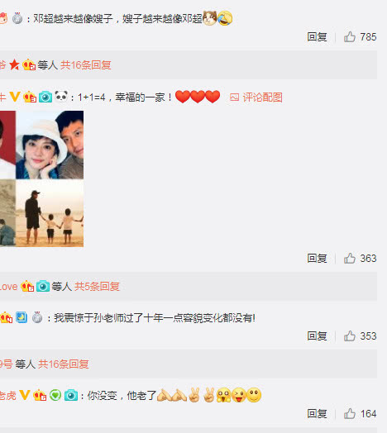Click thumbs-up on the 164-like comment
This screenshot has width=387, height=433.
pos(350,414)
